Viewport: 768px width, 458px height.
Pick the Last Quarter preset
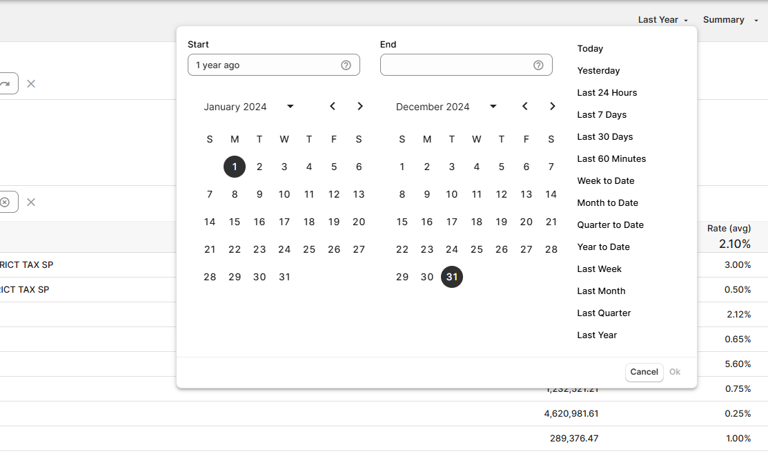[604, 313]
